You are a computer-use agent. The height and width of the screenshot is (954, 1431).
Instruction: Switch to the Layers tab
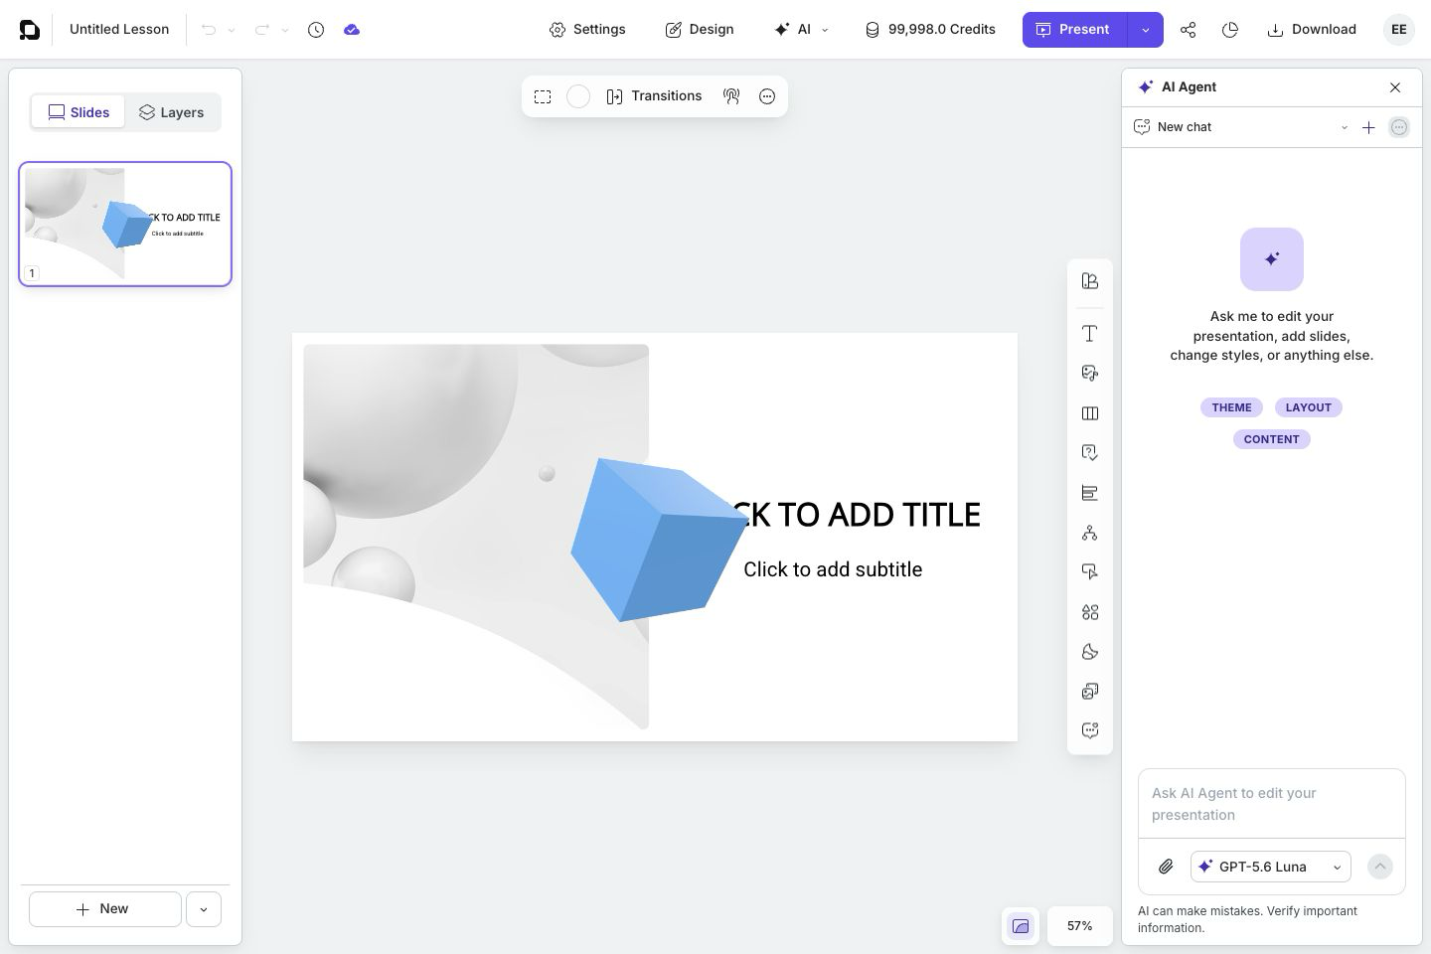point(171,112)
